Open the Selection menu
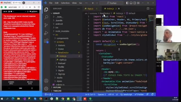The image size is (181, 102). [65, 3]
